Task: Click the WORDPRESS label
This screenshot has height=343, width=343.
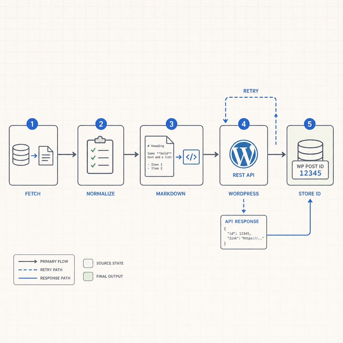Action: pos(244,194)
